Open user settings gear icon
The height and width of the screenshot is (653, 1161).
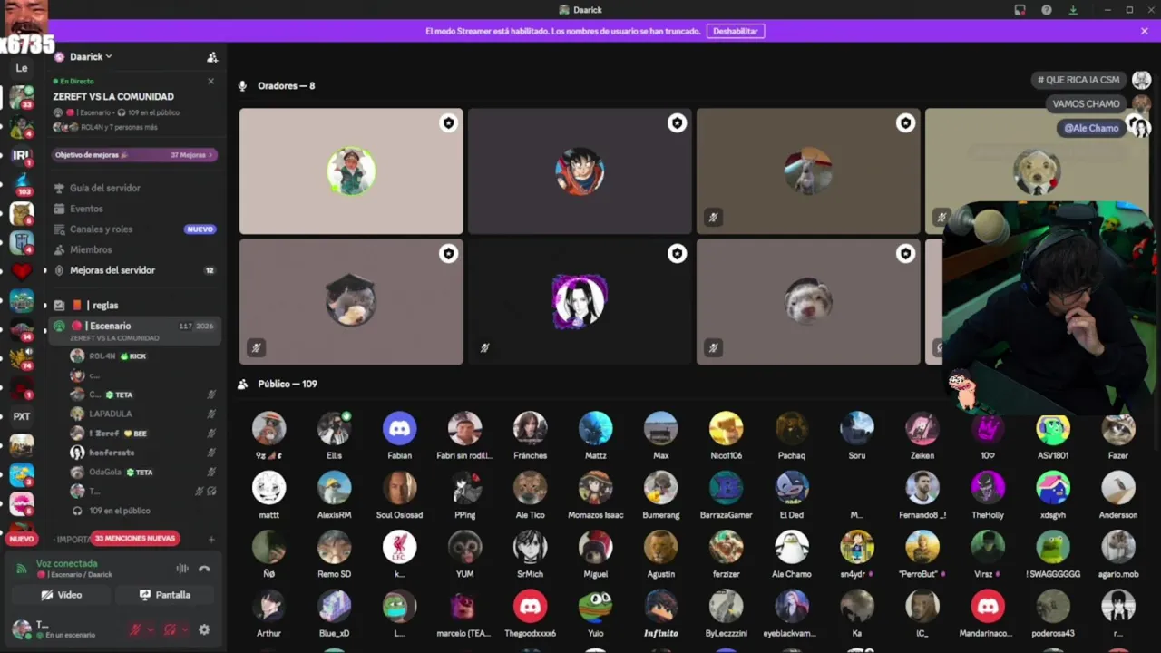pyautogui.click(x=204, y=629)
